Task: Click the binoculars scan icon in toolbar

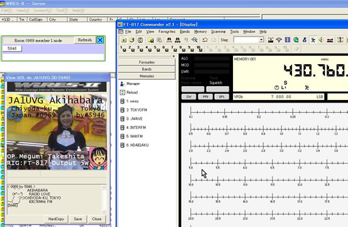Action: pyautogui.click(x=169, y=40)
